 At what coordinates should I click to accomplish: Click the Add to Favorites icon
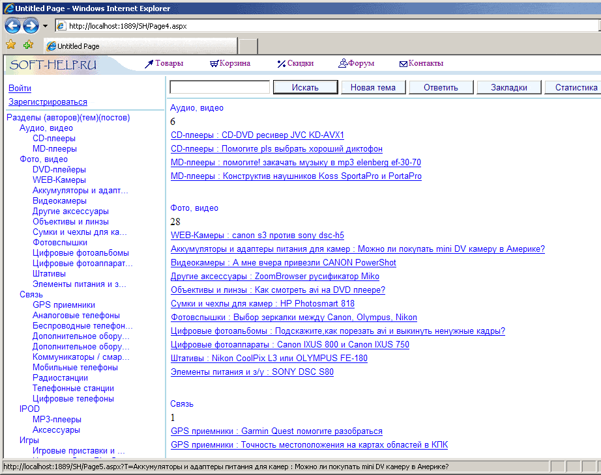(x=29, y=45)
